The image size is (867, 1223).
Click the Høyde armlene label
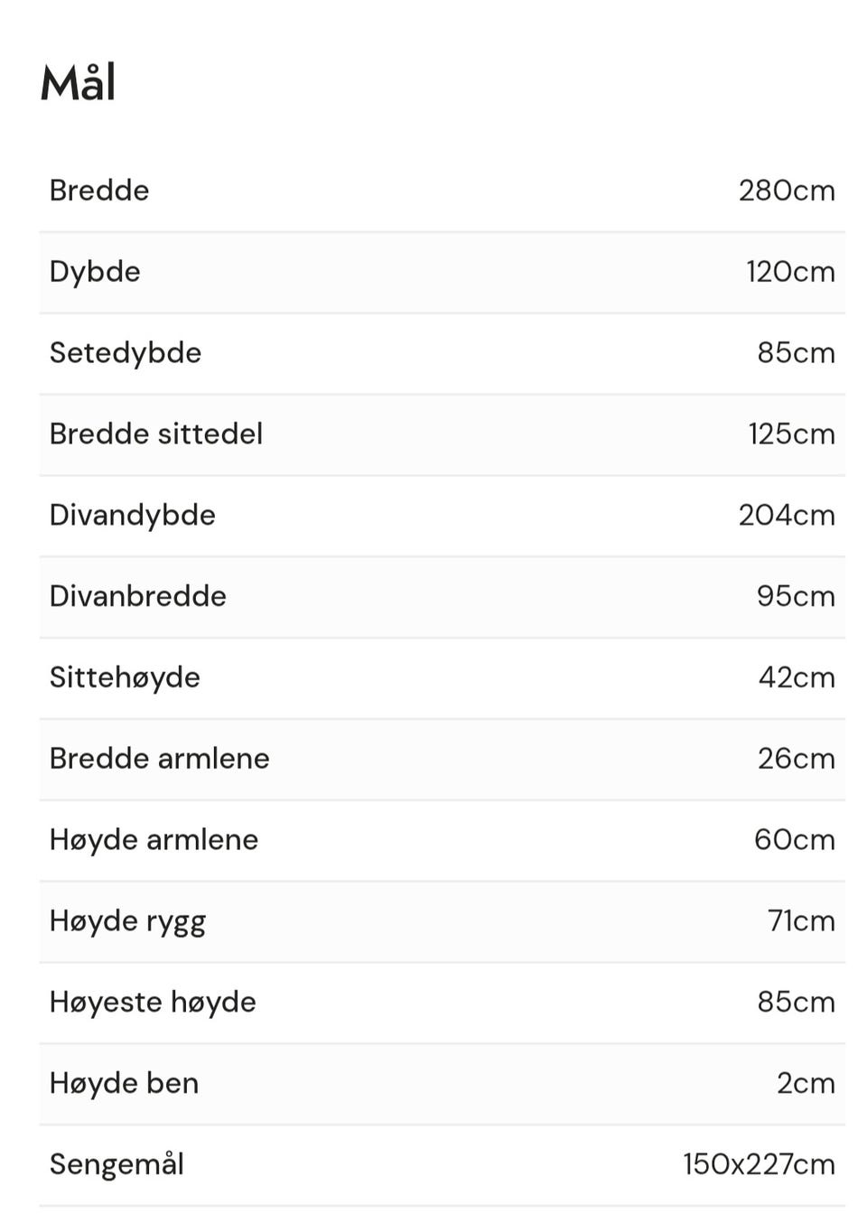[x=154, y=840]
